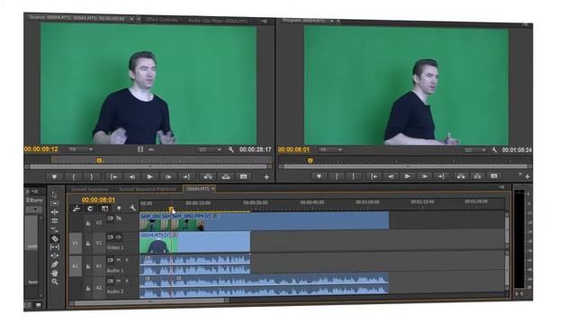Click Program monitor Extract button
The height and width of the screenshot is (324, 576).
[x=477, y=176]
